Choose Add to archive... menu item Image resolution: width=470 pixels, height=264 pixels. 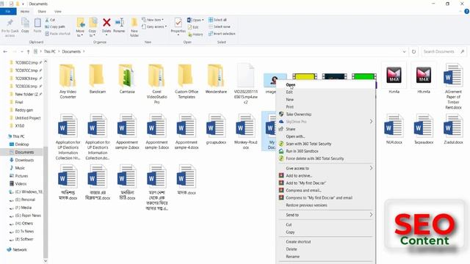coord(325,176)
